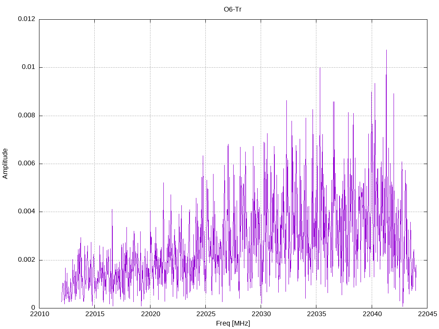439x329 pixels.
Task: Click the 0.01 y-axis tick label
Action: 29,67
